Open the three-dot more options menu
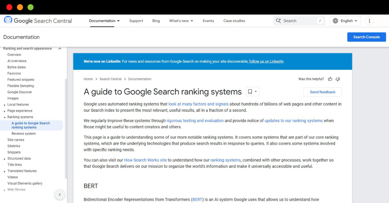 point(369,21)
